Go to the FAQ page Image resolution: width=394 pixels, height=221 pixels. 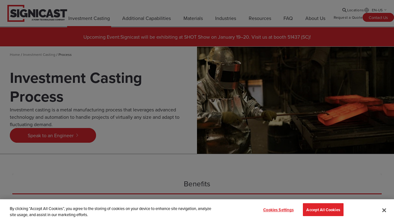click(288, 18)
